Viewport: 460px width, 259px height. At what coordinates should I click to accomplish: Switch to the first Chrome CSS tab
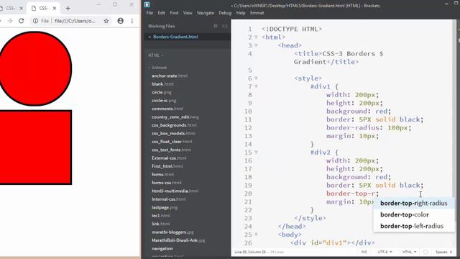point(10,8)
